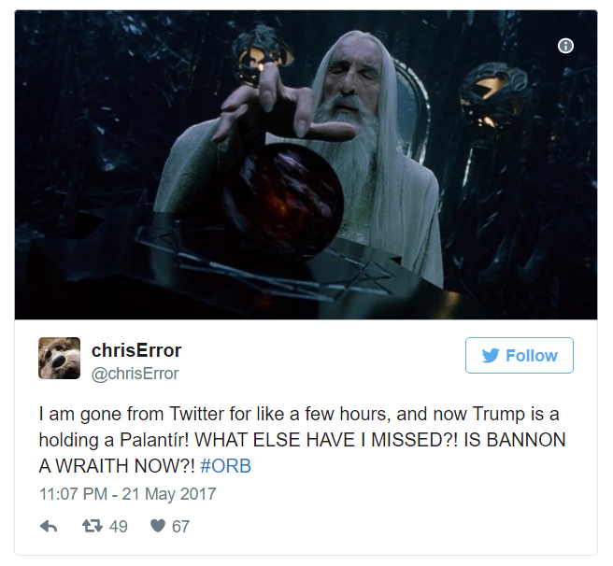Click the Twitter bird icon in Follow button
Image resolution: width=613 pixels, height=566 pixels.
491,355
